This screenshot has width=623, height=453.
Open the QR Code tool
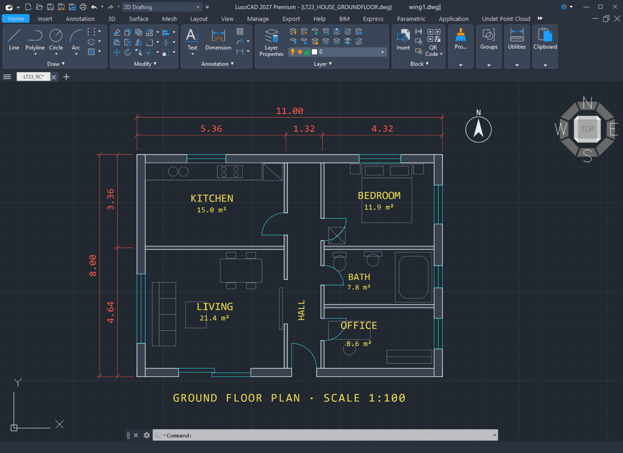[433, 42]
